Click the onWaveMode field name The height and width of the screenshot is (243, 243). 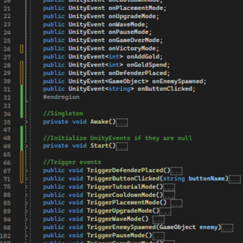pos(127,24)
